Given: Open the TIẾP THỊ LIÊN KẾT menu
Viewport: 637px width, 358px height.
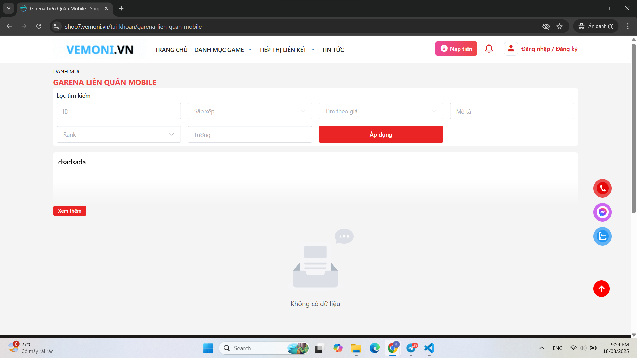Looking at the screenshot, I should click(x=286, y=50).
